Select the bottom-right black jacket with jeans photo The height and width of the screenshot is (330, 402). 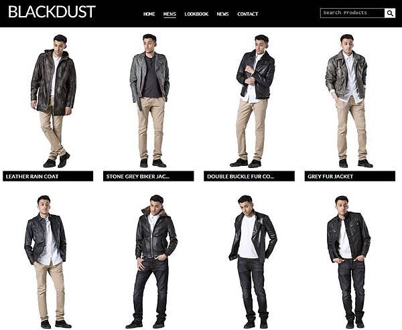(348, 262)
